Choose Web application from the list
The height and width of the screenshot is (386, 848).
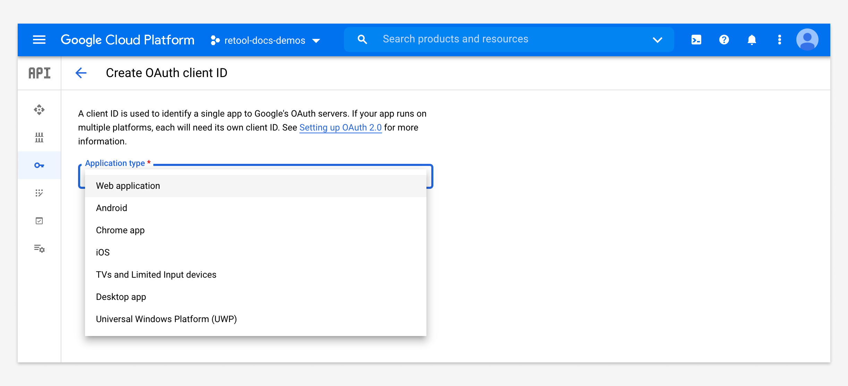pos(128,186)
